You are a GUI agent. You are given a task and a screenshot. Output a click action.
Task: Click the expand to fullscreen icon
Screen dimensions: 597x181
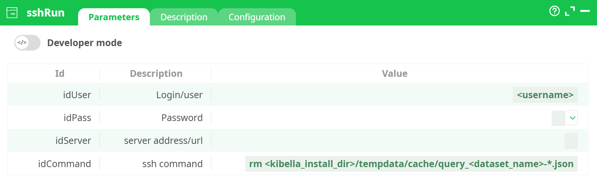click(570, 11)
